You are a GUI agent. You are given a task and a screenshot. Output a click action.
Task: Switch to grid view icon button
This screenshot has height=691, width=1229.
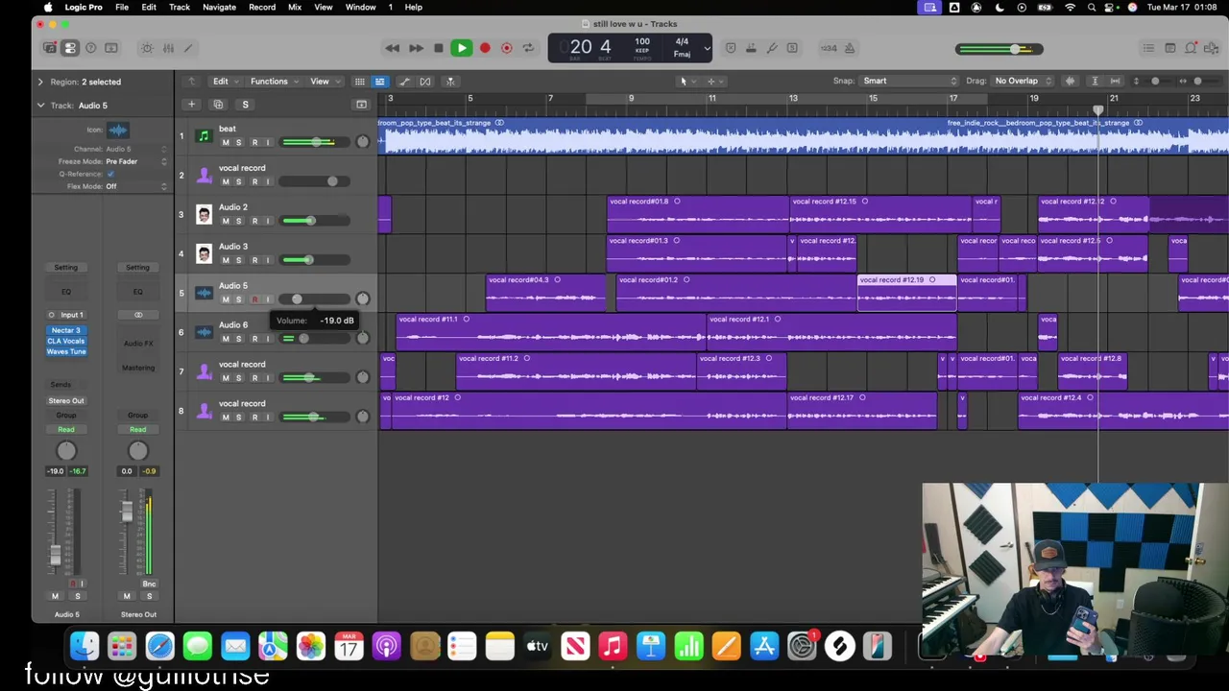(x=359, y=82)
